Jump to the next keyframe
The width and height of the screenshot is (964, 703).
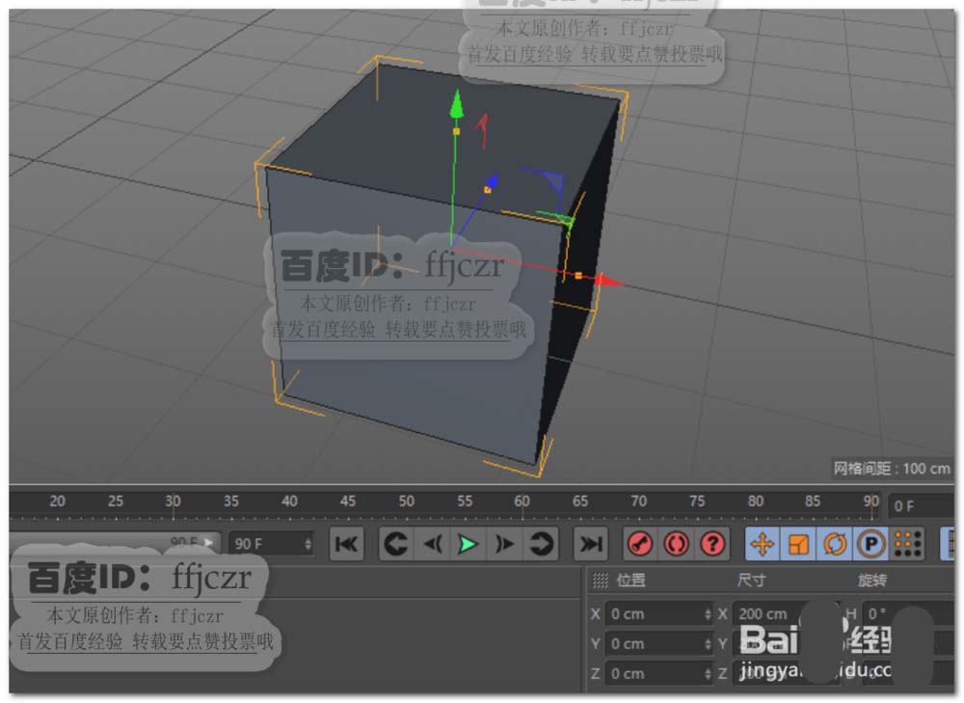[541, 544]
